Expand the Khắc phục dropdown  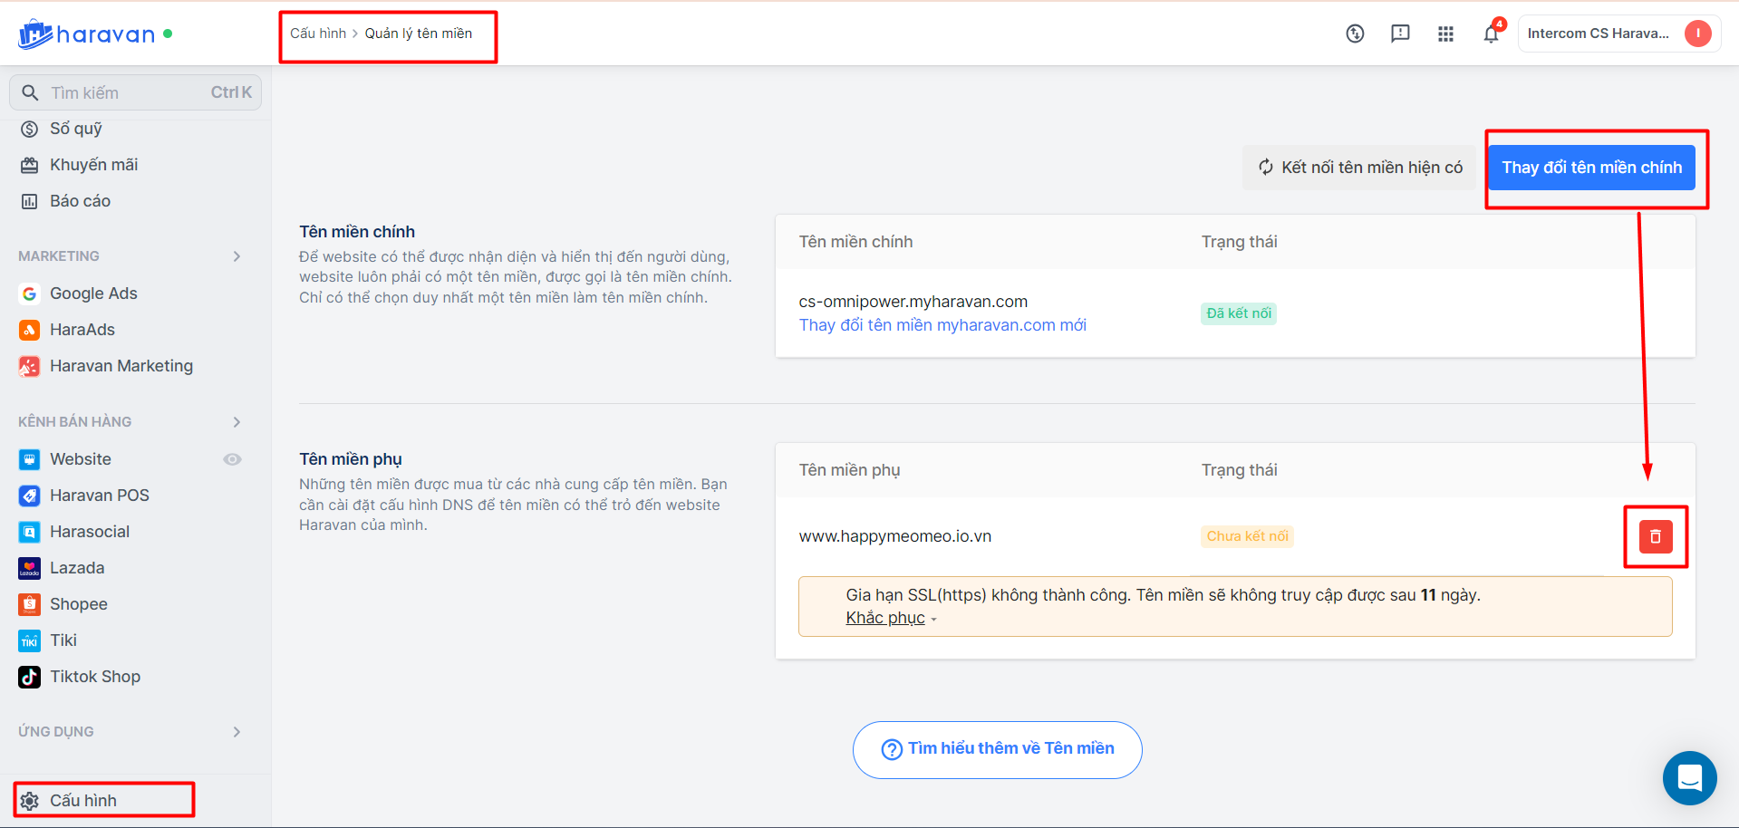pos(890,618)
